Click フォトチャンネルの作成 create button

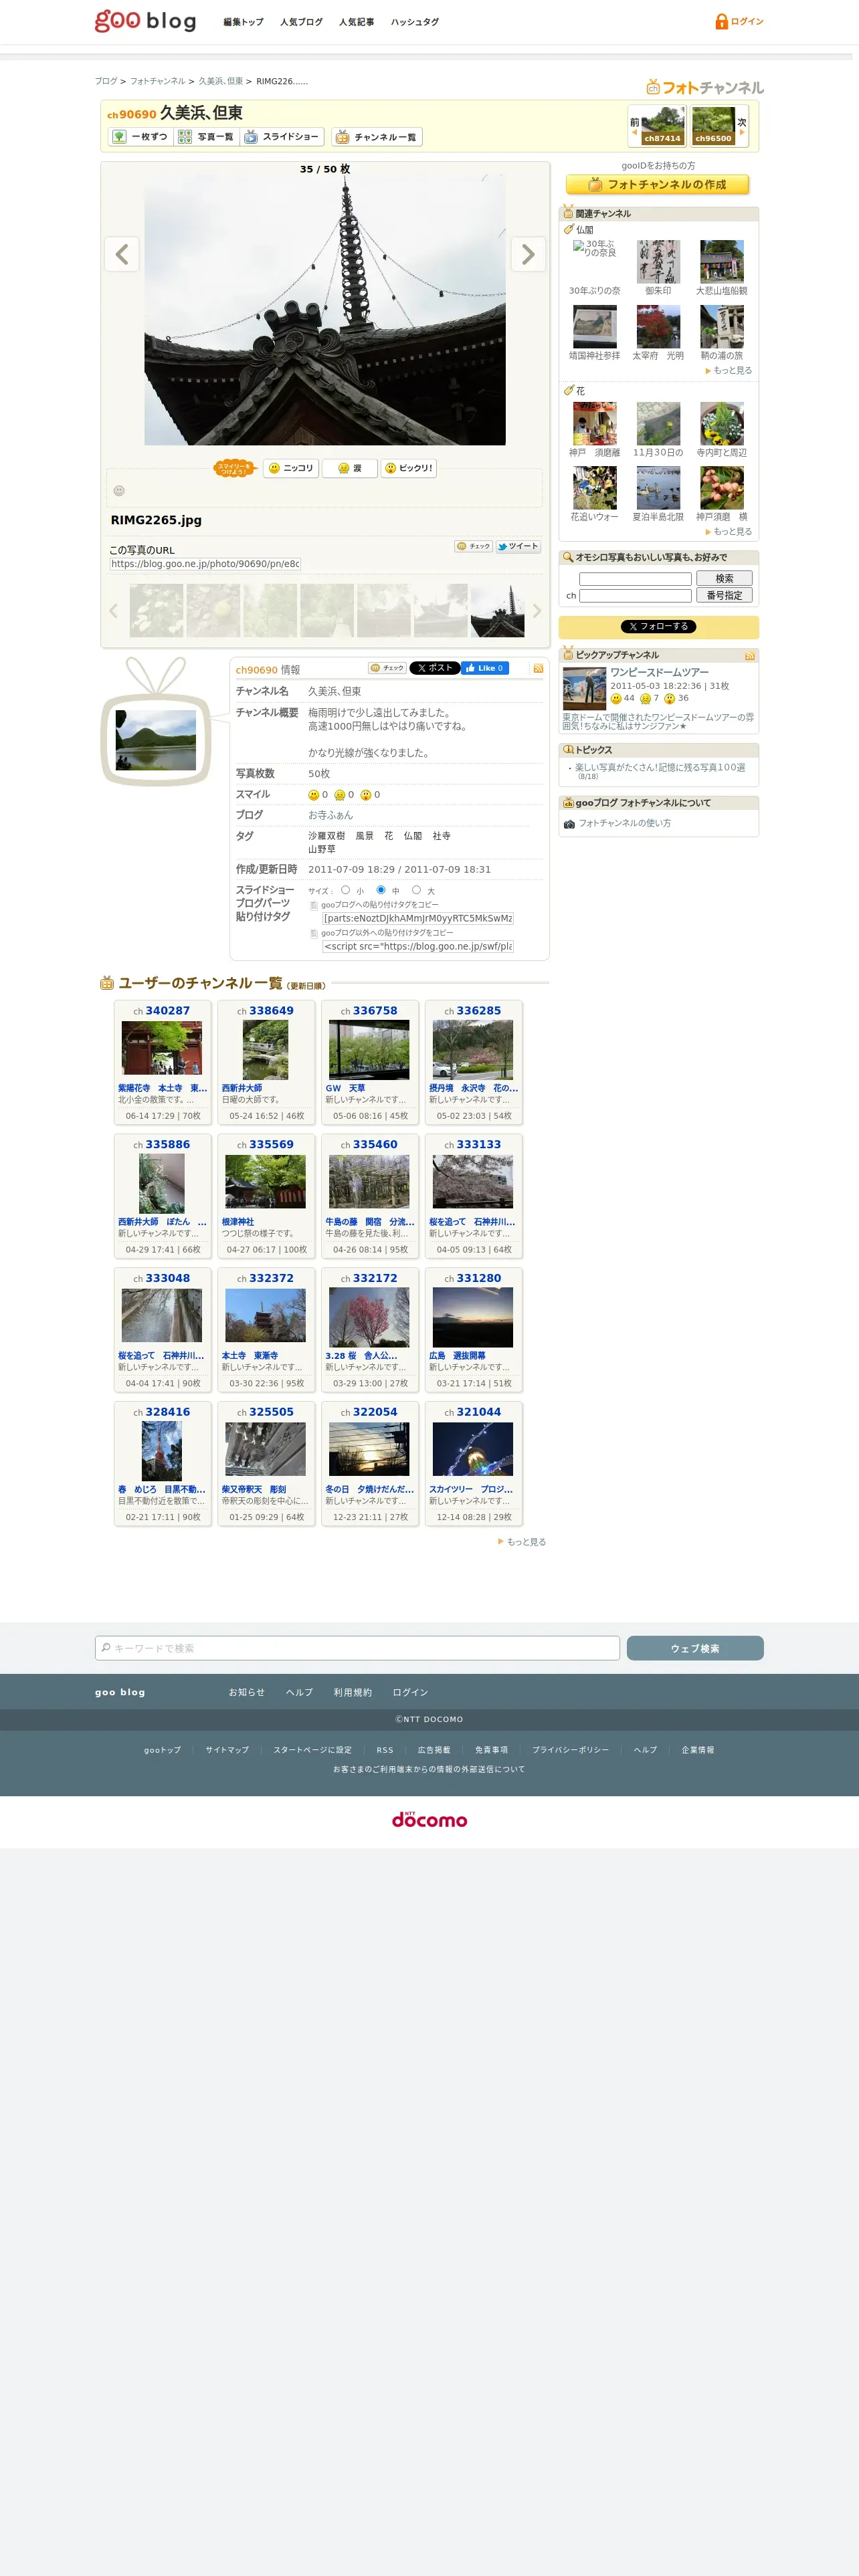[x=657, y=184]
